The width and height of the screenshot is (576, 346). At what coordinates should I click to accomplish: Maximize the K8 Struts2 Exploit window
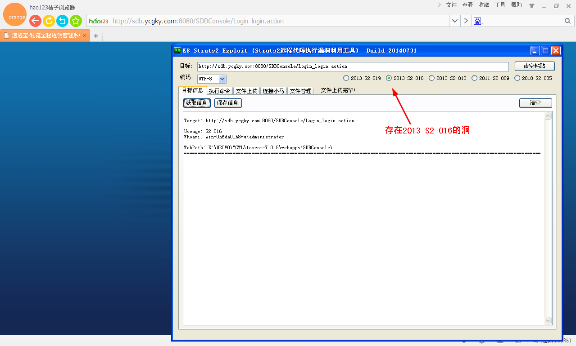pyautogui.click(x=545, y=50)
